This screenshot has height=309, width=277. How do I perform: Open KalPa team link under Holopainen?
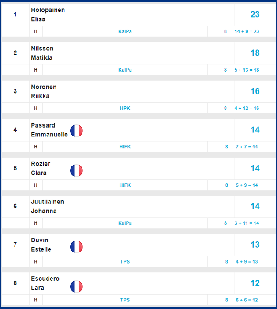click(125, 31)
